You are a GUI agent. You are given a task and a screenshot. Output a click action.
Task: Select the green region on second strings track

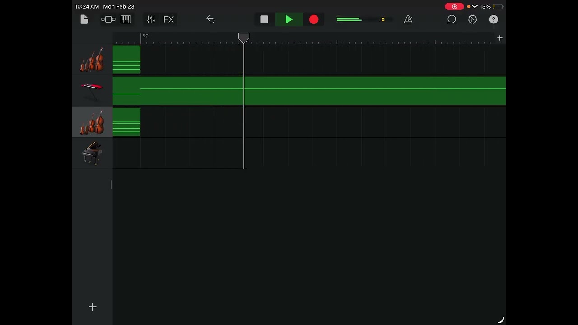point(126,122)
